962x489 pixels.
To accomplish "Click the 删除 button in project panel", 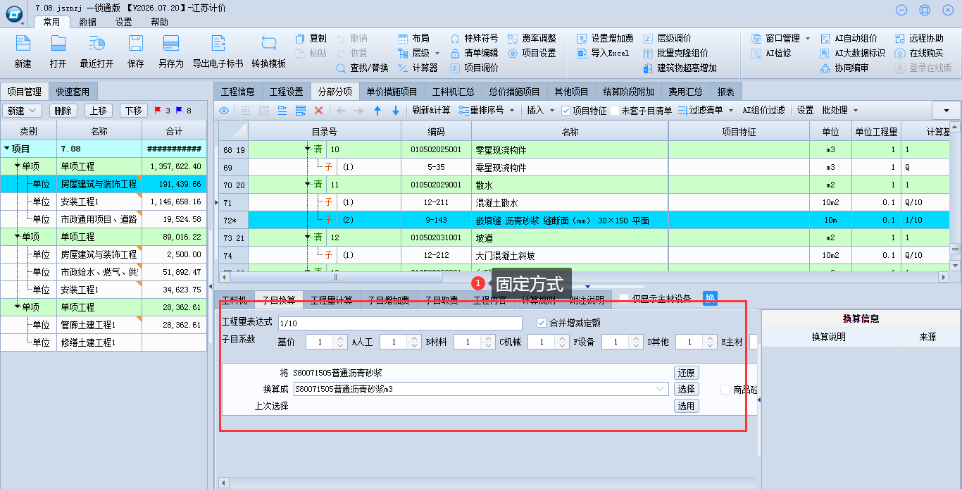I will pyautogui.click(x=63, y=111).
